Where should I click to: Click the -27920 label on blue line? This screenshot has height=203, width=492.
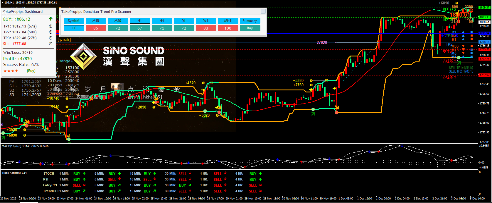click(x=322, y=42)
